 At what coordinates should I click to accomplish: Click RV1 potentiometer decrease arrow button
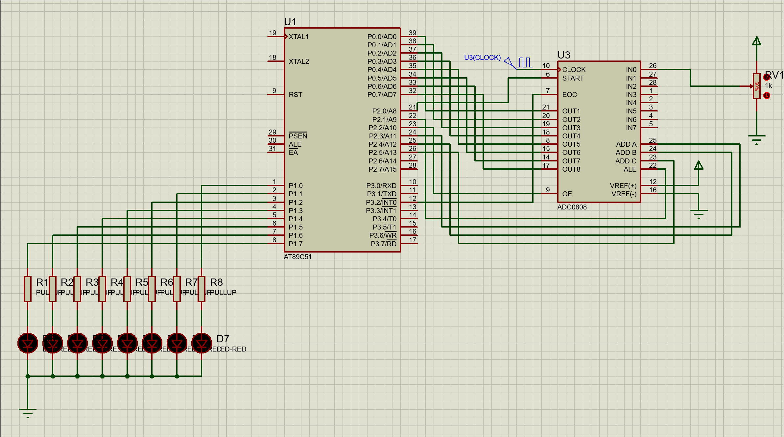[767, 96]
